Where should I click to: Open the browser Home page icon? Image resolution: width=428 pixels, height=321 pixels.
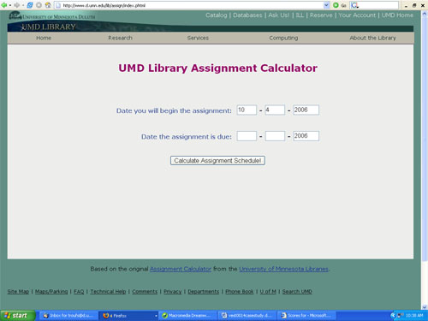pos(48,5)
